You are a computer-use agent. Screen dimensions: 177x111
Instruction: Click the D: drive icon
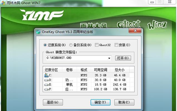coord(46,80)
